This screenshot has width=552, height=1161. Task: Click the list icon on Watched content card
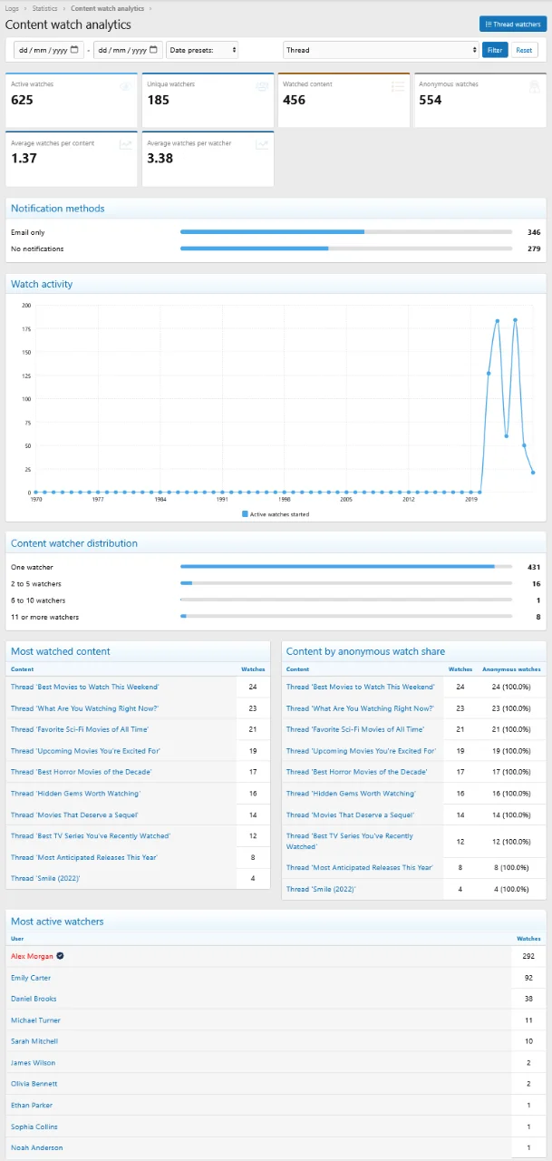[397, 86]
